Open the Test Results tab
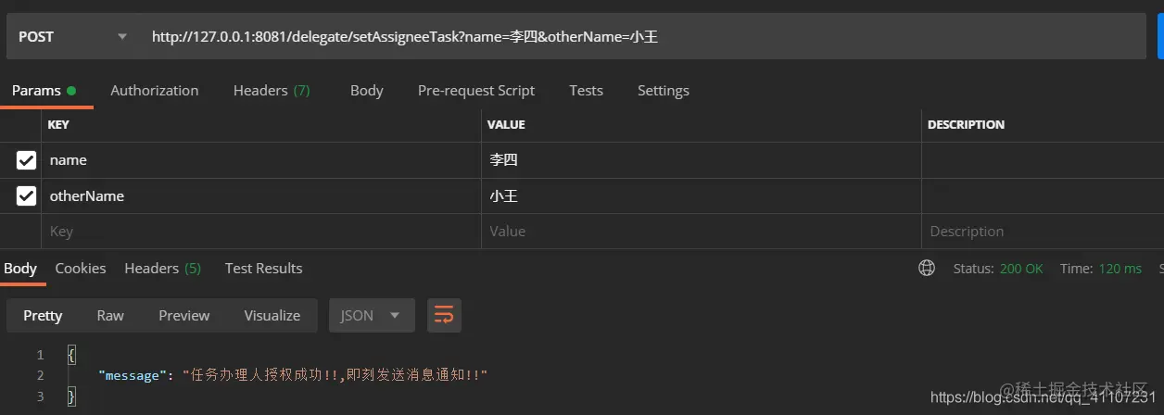The image size is (1164, 415). (264, 269)
